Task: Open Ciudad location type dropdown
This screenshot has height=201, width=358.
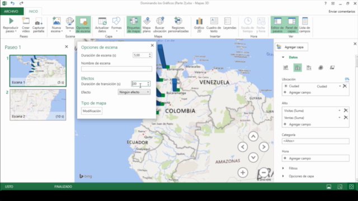Action: (x=340, y=86)
